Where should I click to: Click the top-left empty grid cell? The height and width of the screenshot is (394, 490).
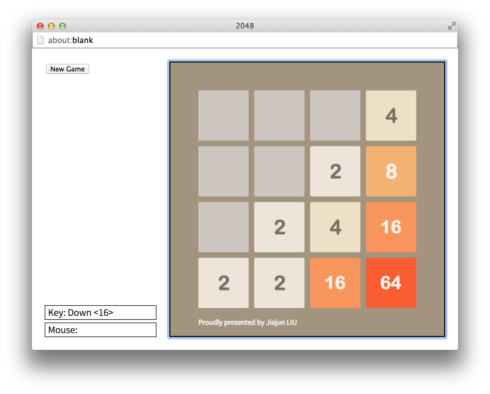pyautogui.click(x=223, y=115)
